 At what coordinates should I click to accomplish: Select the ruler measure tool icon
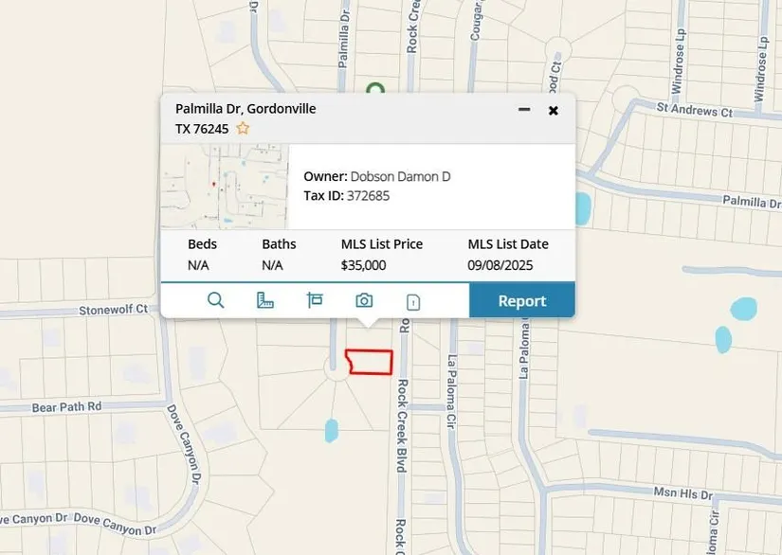(x=265, y=300)
